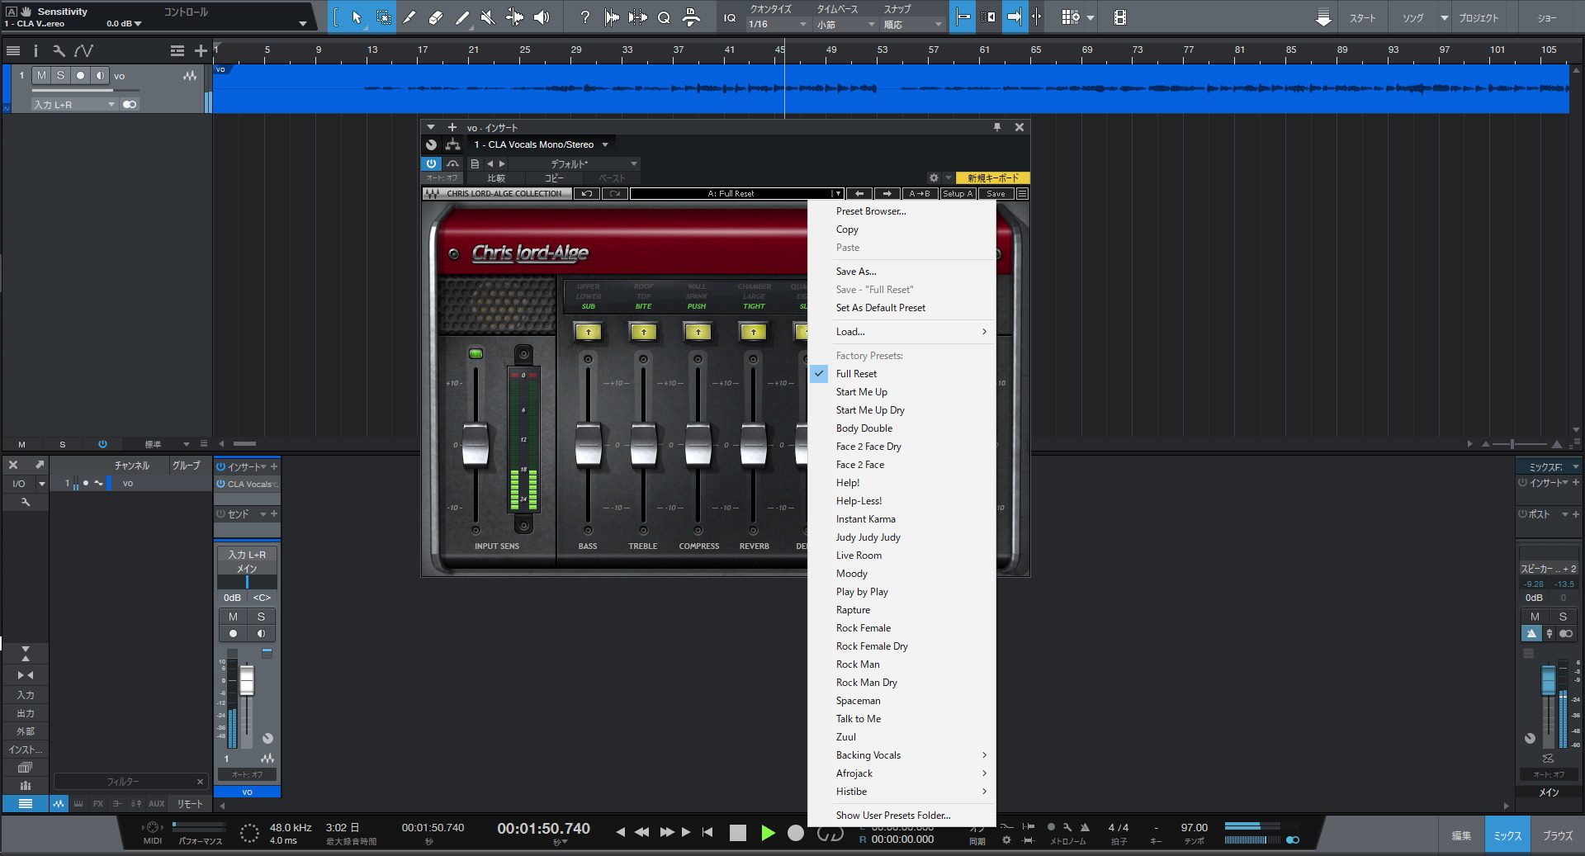1585x856 pixels.
Task: Select the Listen (speaker) tool
Action: 542,17
